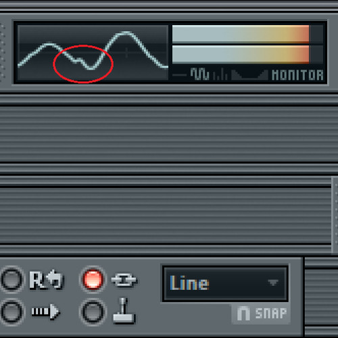Click the R with curved arrow icon
Viewport: 338px width, 338px height.
click(47, 280)
